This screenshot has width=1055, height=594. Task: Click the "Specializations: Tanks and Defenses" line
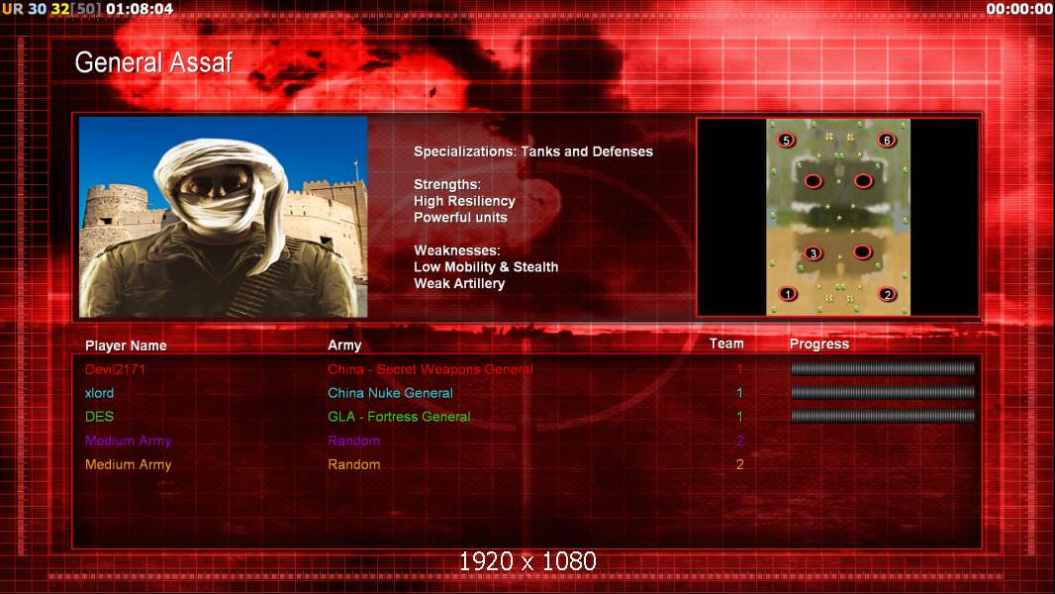532,151
